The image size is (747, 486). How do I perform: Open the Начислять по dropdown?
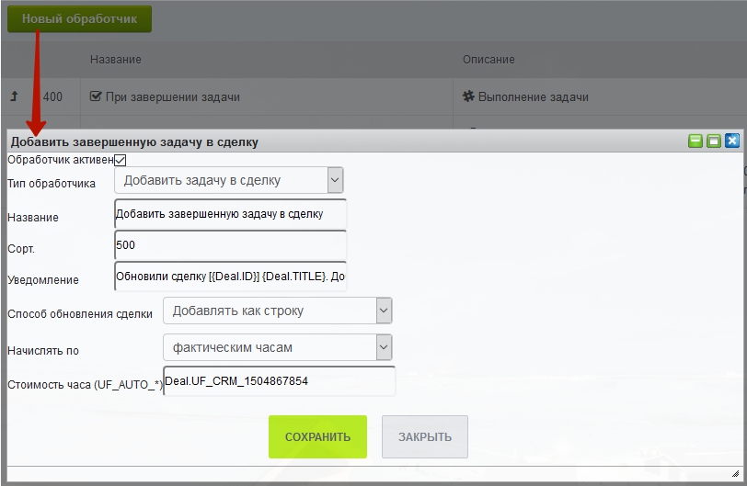tap(278, 347)
